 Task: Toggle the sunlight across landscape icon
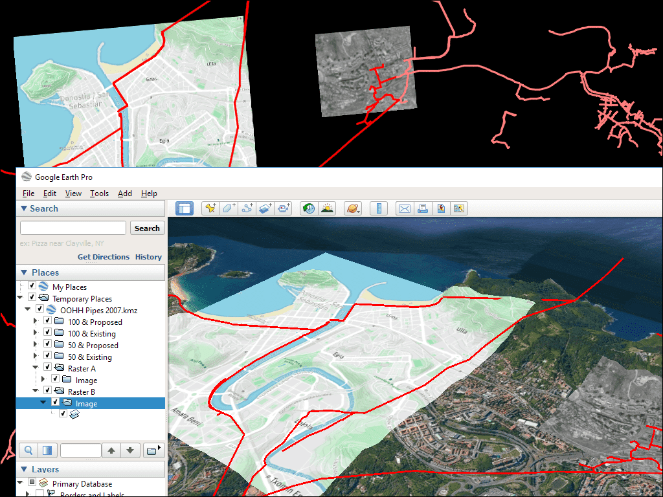click(x=328, y=208)
